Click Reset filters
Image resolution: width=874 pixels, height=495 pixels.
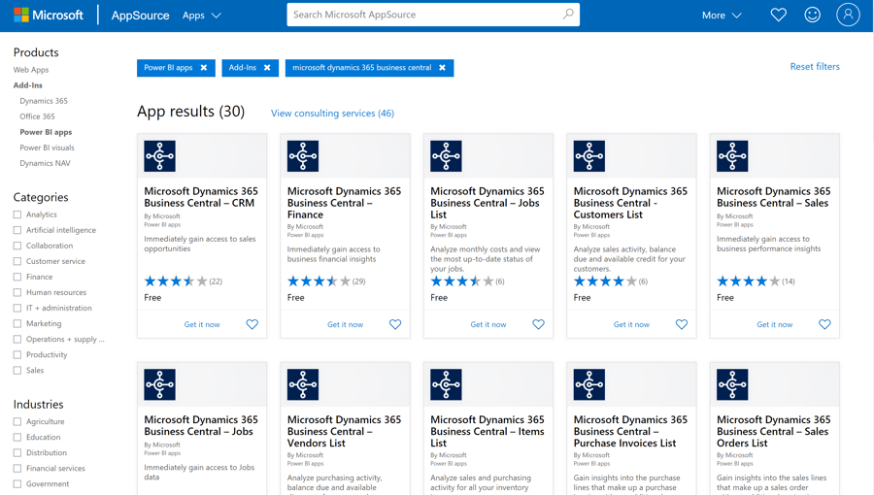815,66
